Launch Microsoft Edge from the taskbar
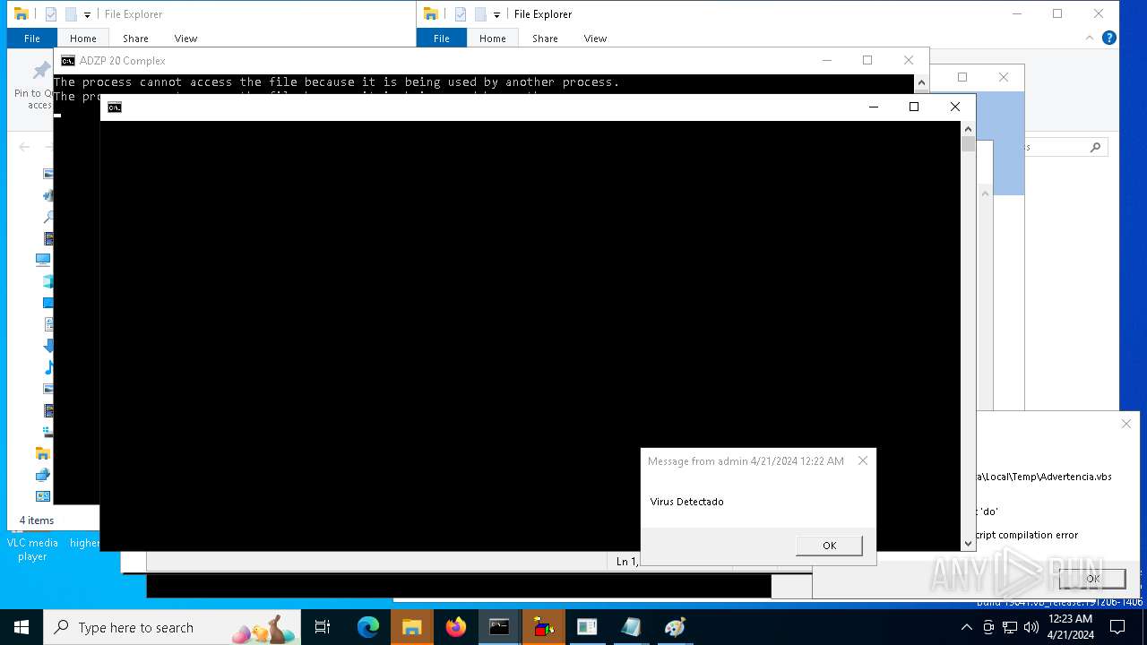1147x645 pixels. point(368,627)
